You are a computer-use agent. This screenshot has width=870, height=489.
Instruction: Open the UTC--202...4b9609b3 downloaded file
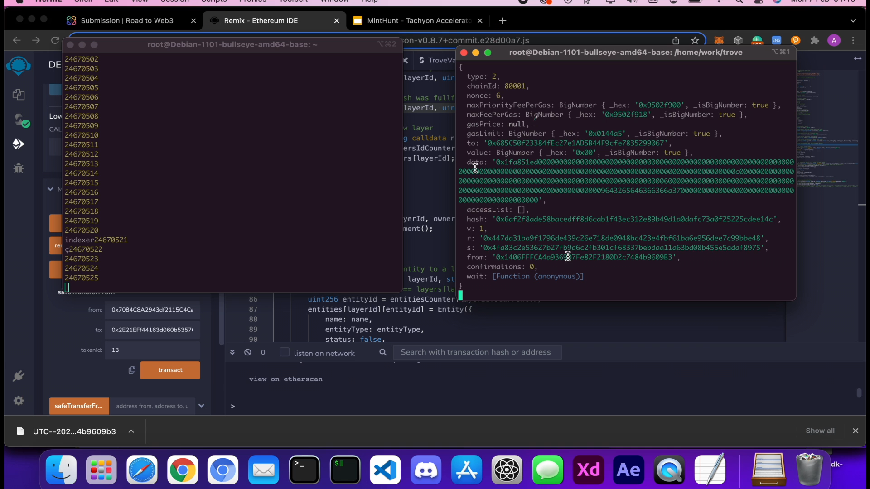point(74,431)
